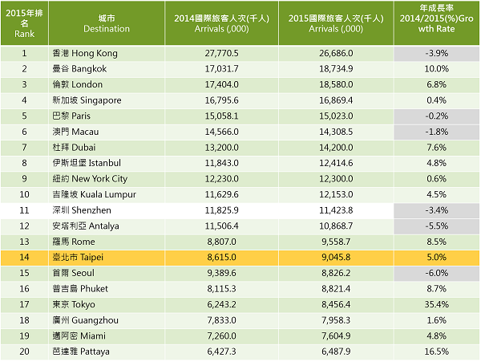Select the 'Guangzhou' destination cell
Image resolution: width=481 pixels, height=362 pixels.
coord(107,320)
